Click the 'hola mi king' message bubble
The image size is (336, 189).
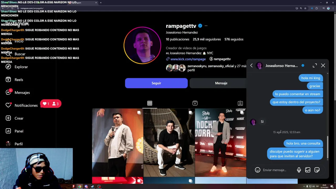point(311,78)
